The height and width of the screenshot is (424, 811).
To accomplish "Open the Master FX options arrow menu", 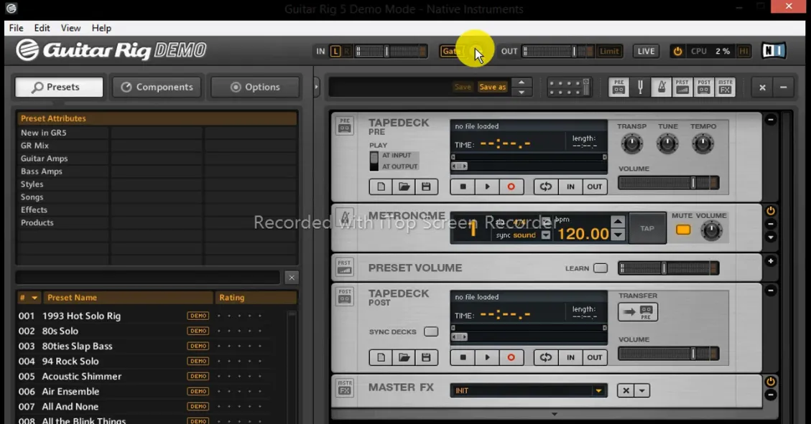I will (642, 390).
